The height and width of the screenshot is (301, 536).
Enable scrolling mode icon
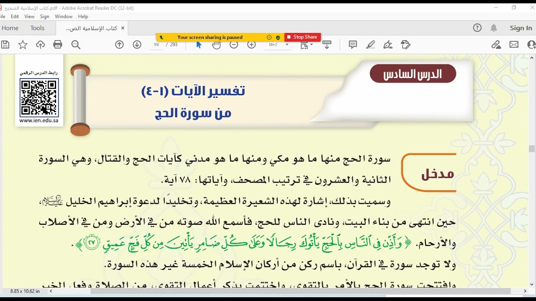(x=327, y=45)
